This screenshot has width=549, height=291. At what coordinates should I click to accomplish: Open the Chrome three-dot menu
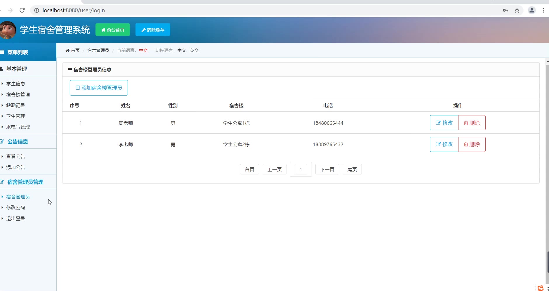543,10
